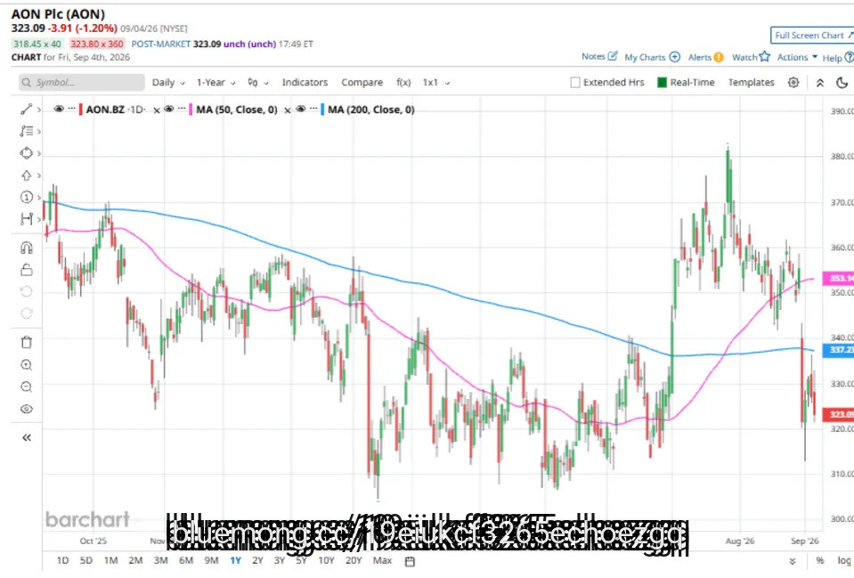Collapse the drawing toolbar with double chevron
This screenshot has height=578, width=854.
click(26, 437)
